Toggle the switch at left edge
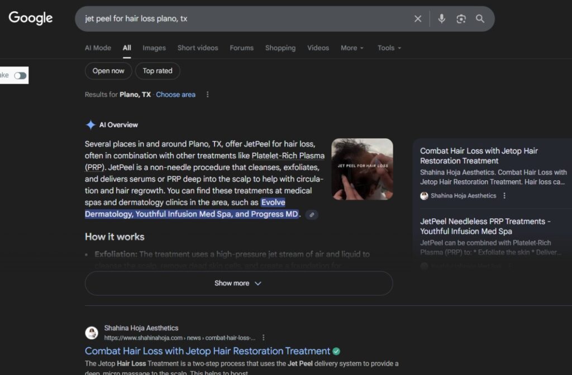 coord(20,75)
